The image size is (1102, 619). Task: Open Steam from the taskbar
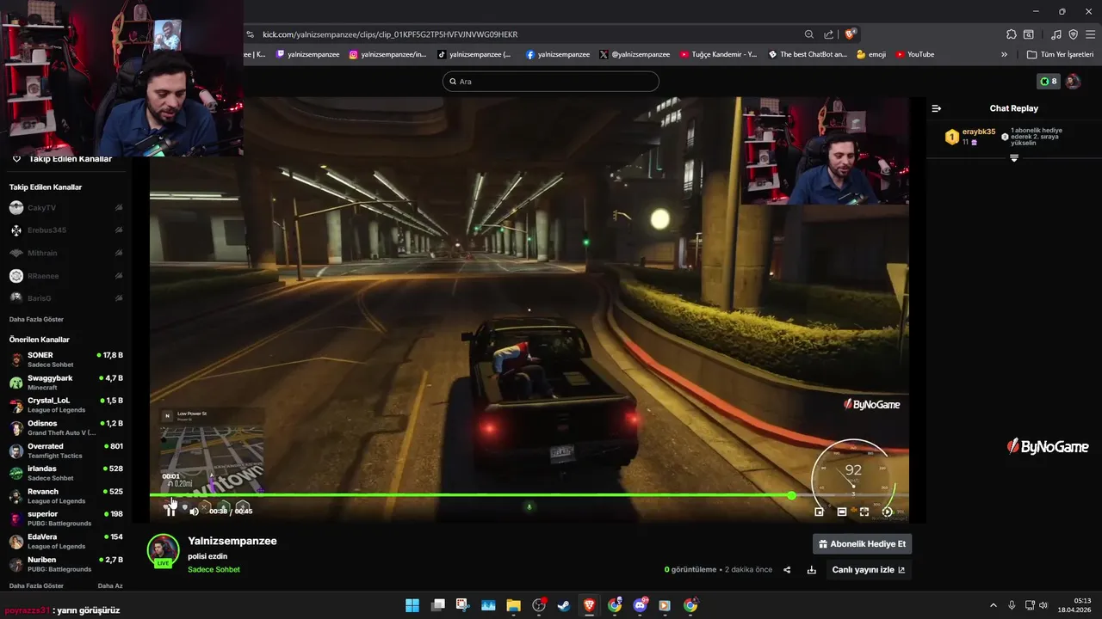pos(563,605)
